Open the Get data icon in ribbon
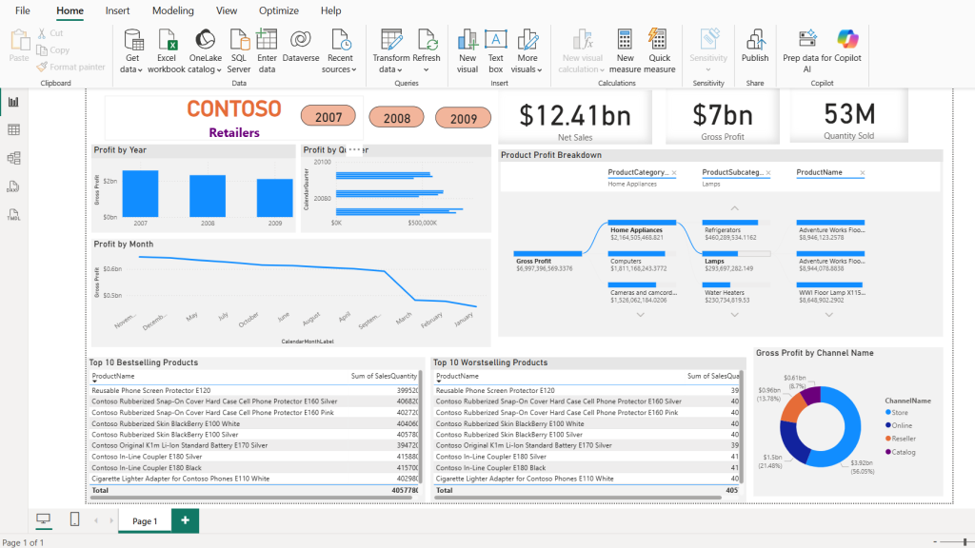 click(x=133, y=40)
